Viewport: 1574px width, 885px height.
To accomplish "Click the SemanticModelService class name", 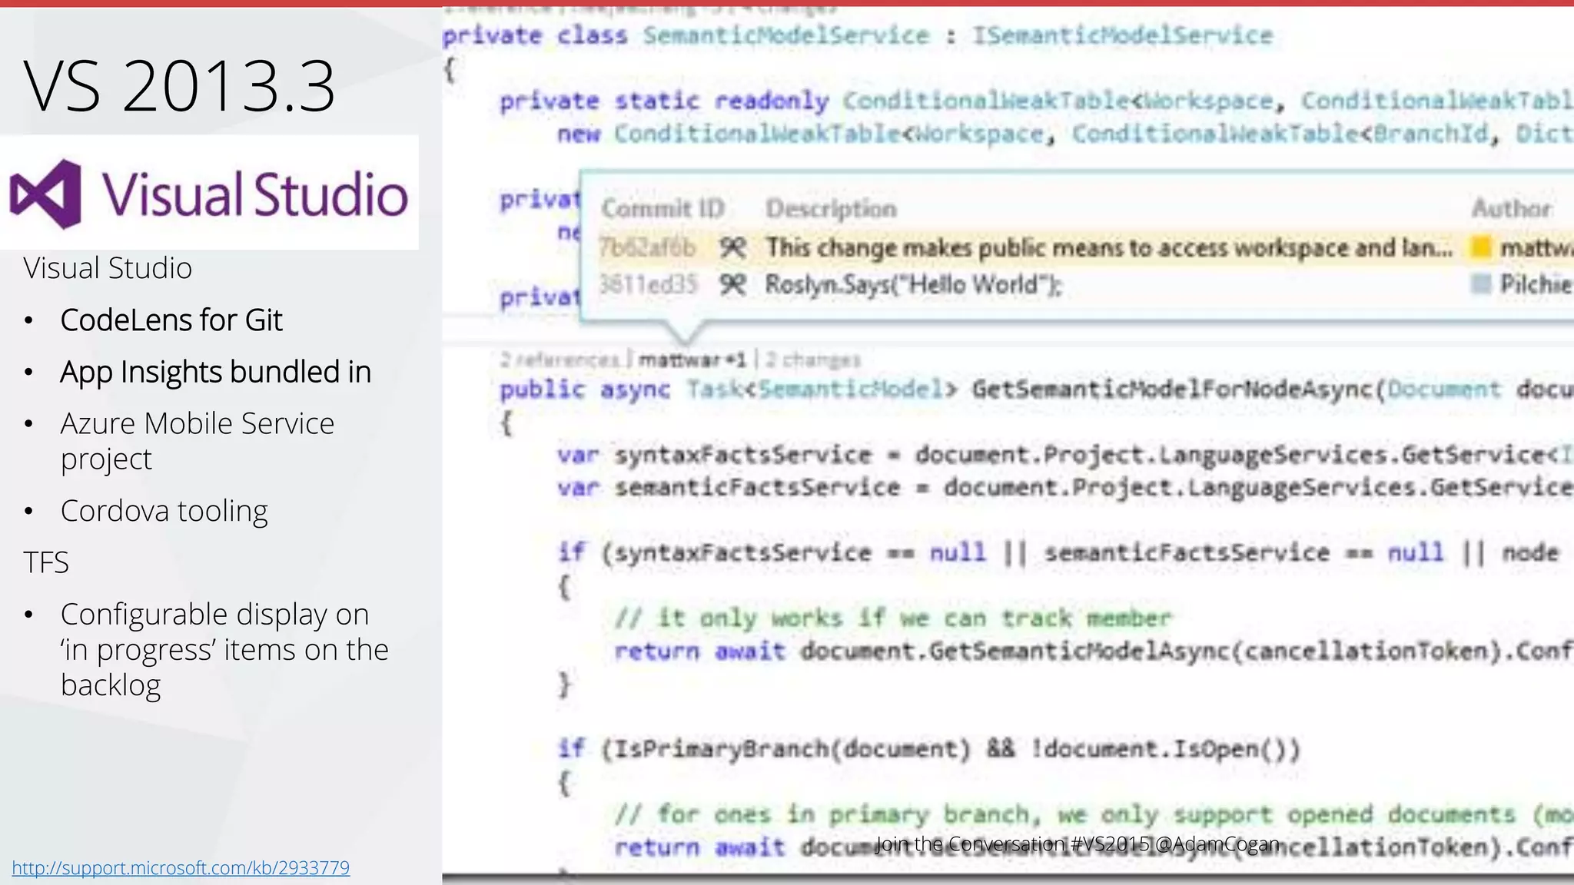I will 786,35.
